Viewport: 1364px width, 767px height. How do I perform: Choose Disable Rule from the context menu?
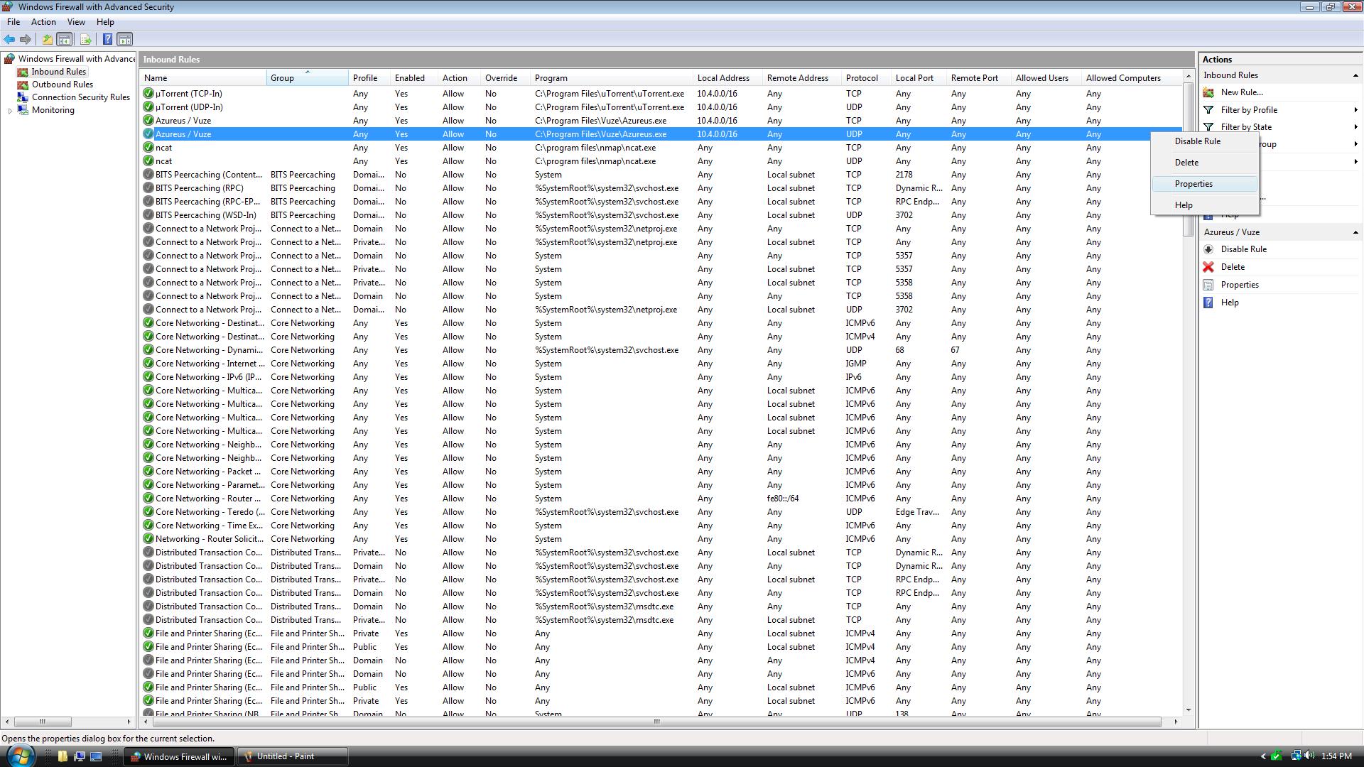pyautogui.click(x=1206, y=141)
